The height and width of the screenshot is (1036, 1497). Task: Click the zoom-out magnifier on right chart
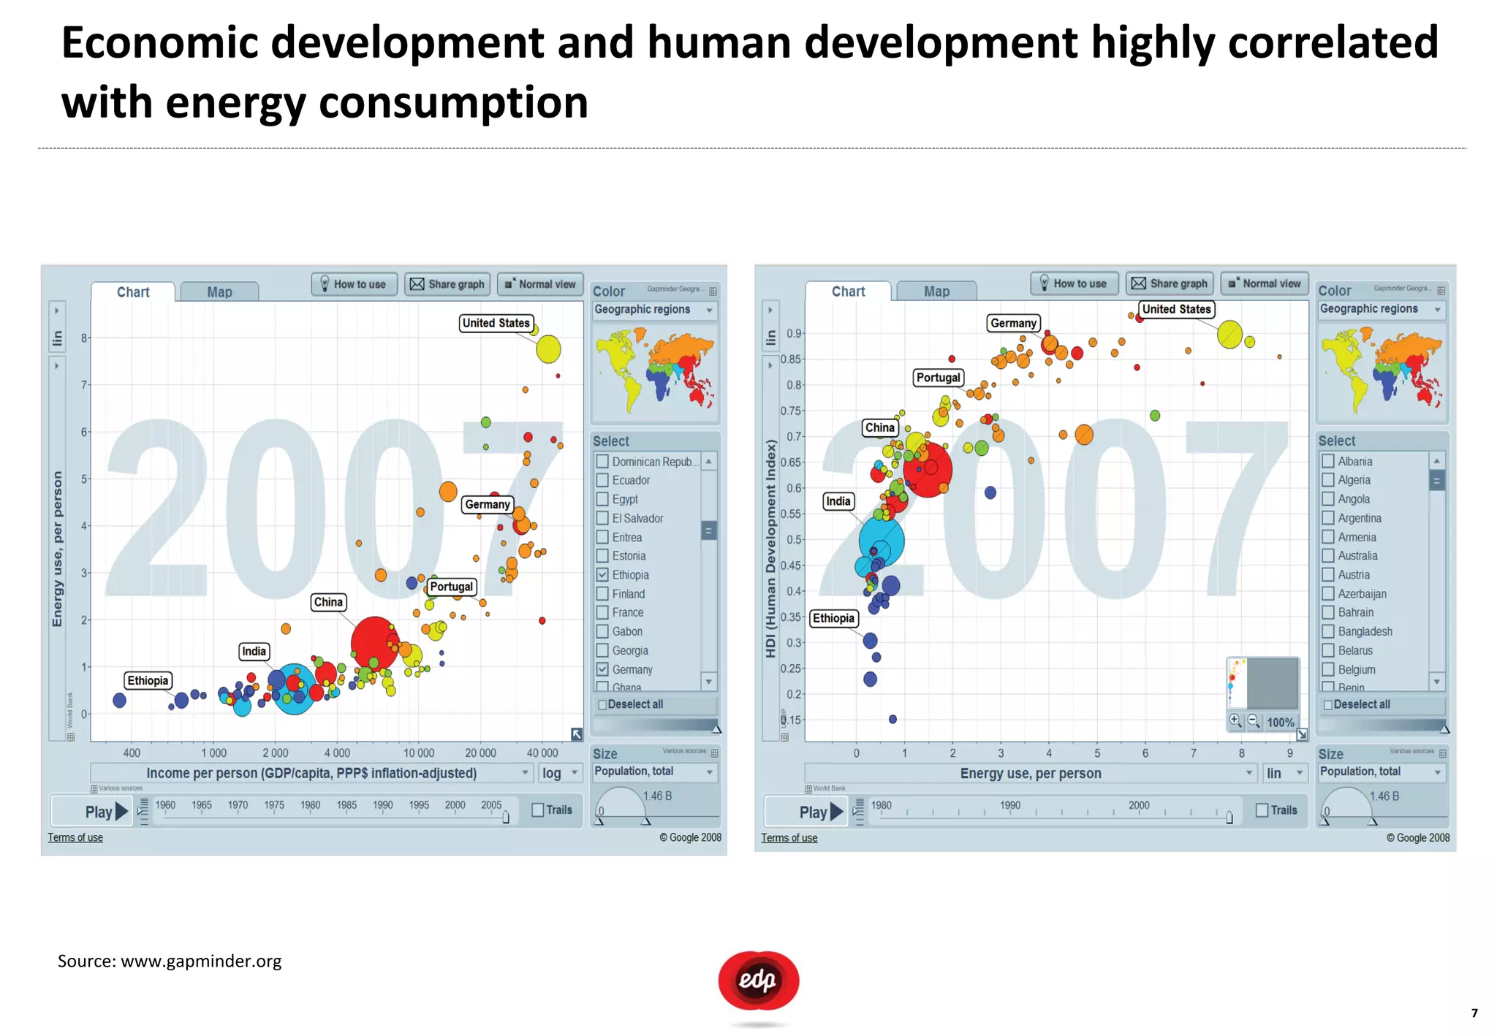(x=1254, y=721)
